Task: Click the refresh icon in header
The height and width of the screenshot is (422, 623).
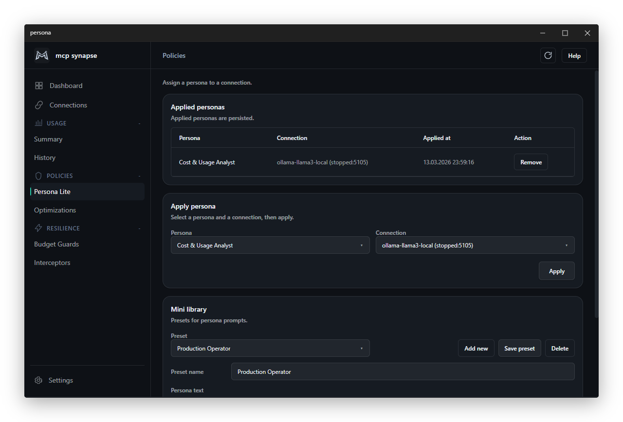Action: coord(548,55)
